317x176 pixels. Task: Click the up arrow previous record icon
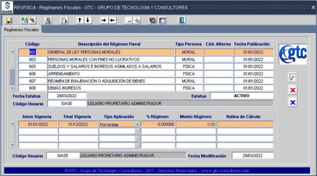click(80, 20)
